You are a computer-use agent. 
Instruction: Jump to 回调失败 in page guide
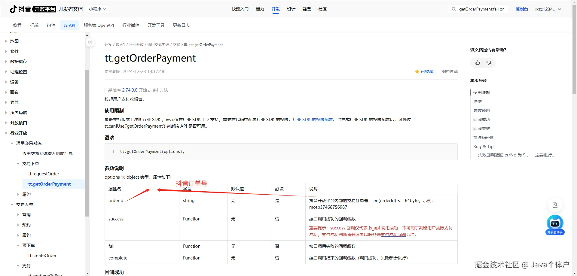482,129
